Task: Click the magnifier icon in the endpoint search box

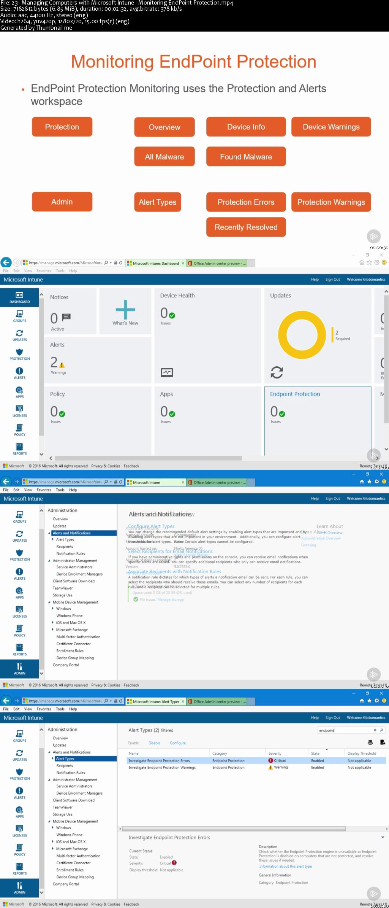Action: tap(381, 730)
